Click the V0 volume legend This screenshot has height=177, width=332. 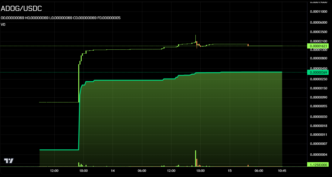[x=3, y=25]
